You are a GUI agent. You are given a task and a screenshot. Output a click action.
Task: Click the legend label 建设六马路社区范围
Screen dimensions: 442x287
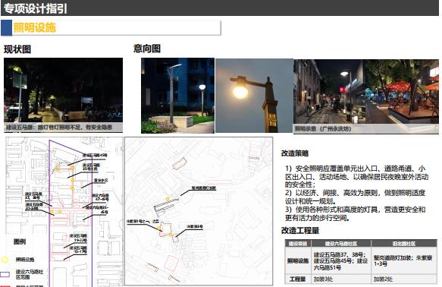tap(30, 274)
